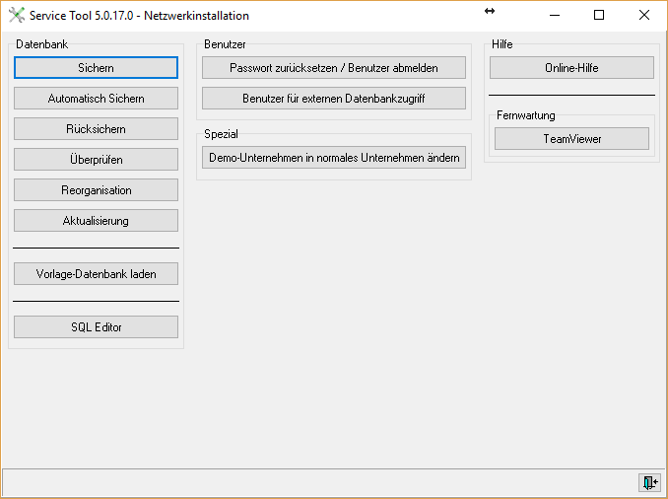Open the SQL Editor
This screenshot has height=499, width=668.
click(96, 327)
